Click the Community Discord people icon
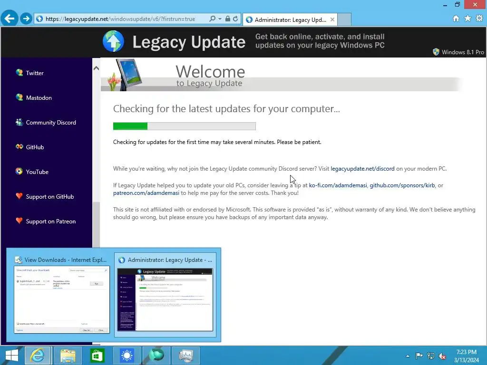Image resolution: width=487 pixels, height=365 pixels. [19, 122]
